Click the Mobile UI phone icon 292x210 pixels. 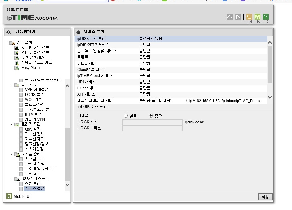pyautogui.click(x=9, y=196)
